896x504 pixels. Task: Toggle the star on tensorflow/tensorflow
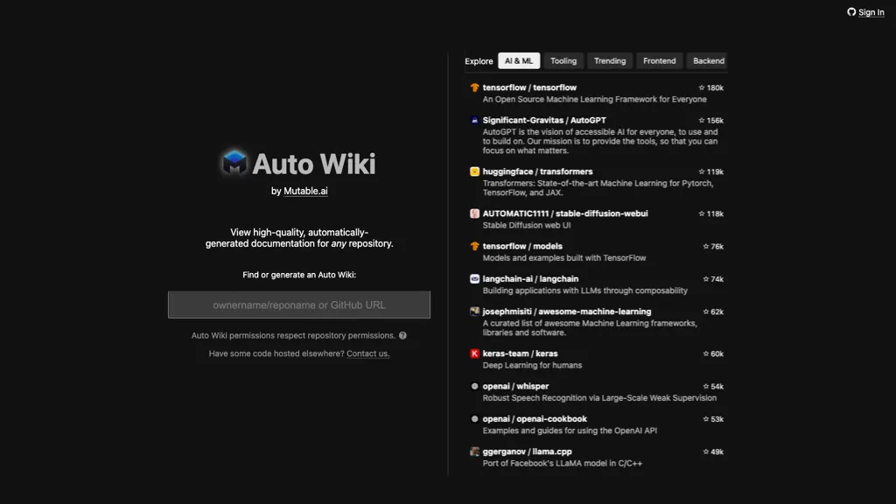(x=700, y=87)
